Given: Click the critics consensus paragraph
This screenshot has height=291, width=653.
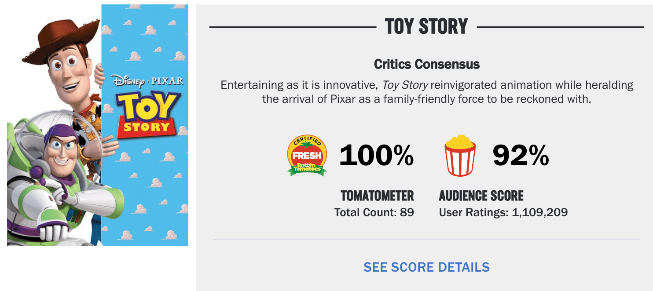Looking at the screenshot, I should pos(426,92).
